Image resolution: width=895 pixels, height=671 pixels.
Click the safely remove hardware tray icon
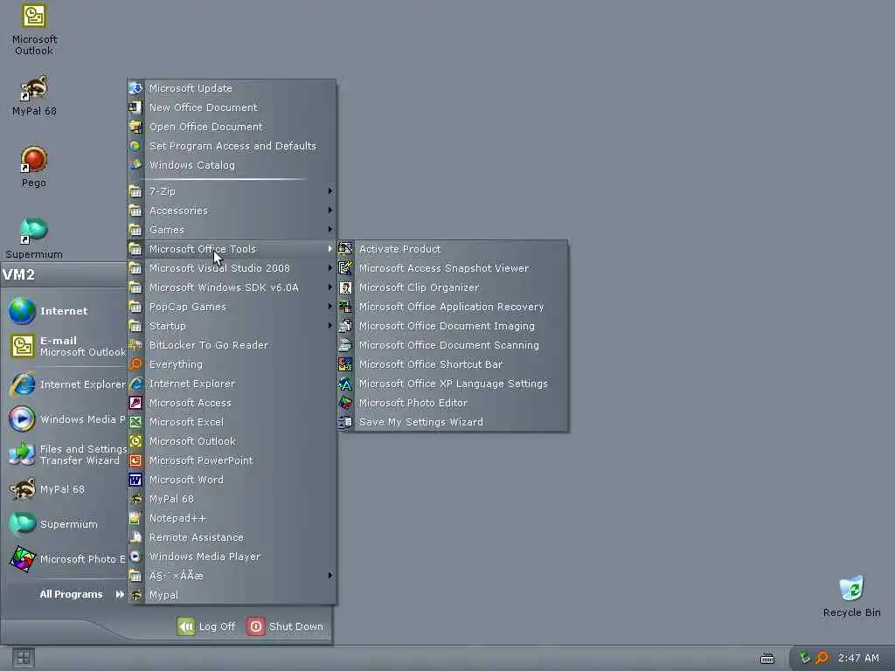[805, 658]
